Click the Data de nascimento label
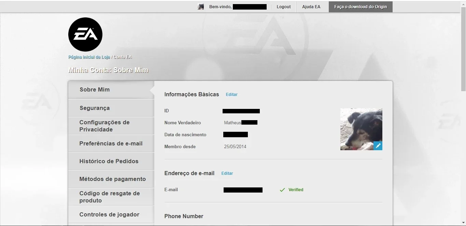The height and width of the screenshot is (226, 466). [185, 135]
